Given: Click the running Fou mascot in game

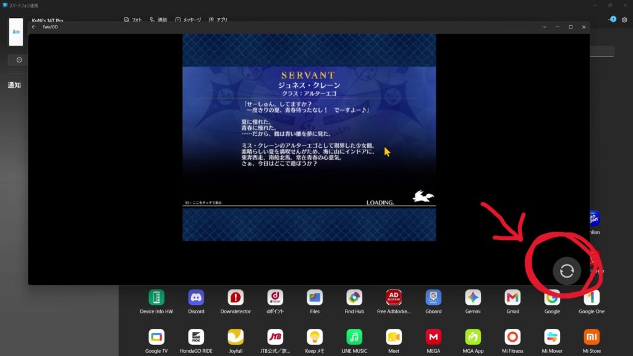Looking at the screenshot, I should (423, 196).
